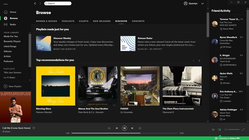Screen dimensions: 249x140
Task: Open the three-dot app menu
Action: 6,4
